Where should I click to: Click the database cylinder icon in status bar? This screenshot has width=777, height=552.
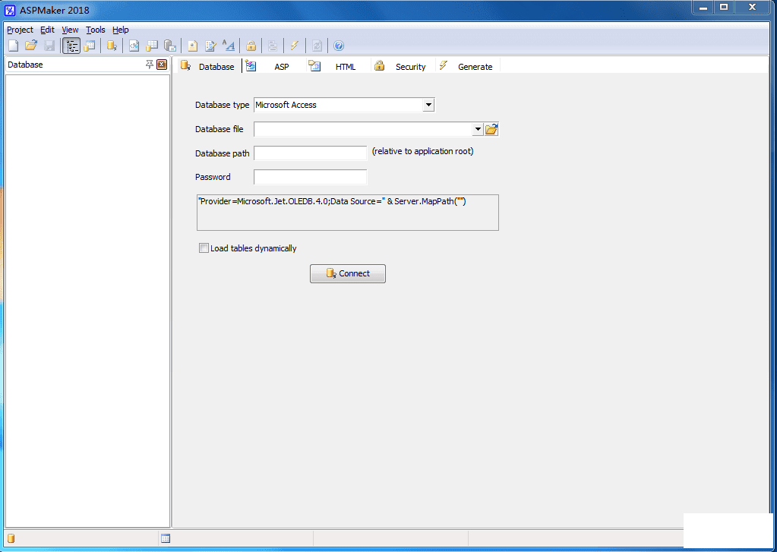click(x=11, y=538)
